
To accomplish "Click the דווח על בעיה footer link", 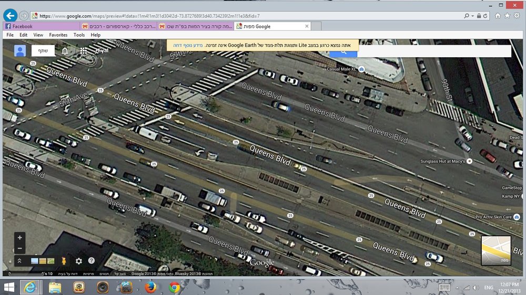I will [67, 273].
